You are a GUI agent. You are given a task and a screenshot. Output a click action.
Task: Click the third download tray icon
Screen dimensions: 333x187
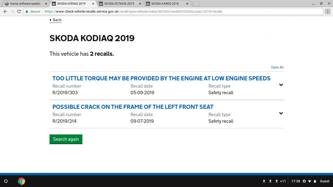click(276, 181)
